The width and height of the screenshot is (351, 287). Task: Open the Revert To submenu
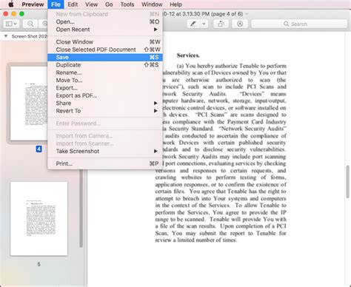tap(105, 111)
